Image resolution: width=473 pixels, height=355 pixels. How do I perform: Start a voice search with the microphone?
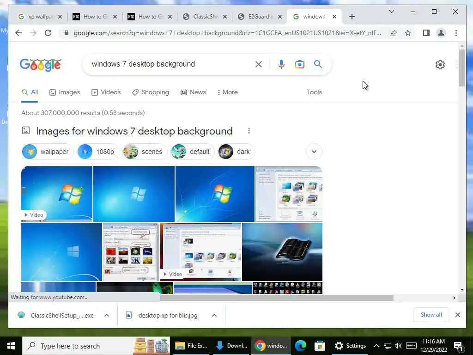(x=281, y=64)
